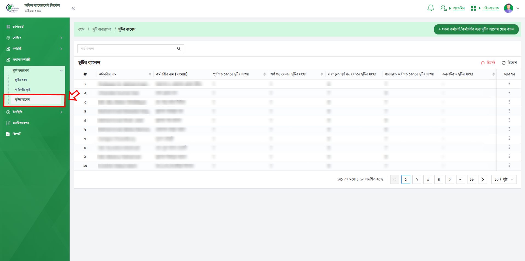Open ছুটির ধরন submenu item
The height and width of the screenshot is (261, 525).
tap(21, 80)
